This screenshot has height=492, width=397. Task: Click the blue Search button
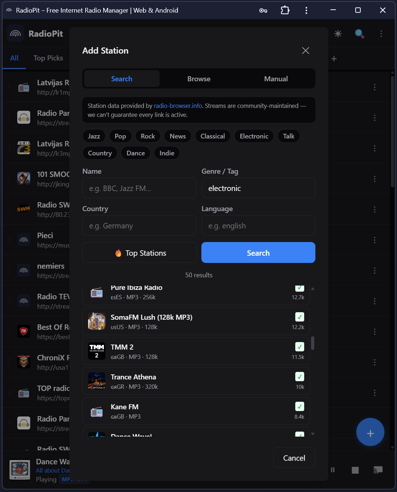click(x=258, y=253)
